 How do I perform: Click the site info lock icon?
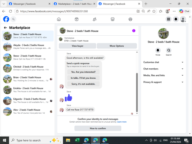17,11
